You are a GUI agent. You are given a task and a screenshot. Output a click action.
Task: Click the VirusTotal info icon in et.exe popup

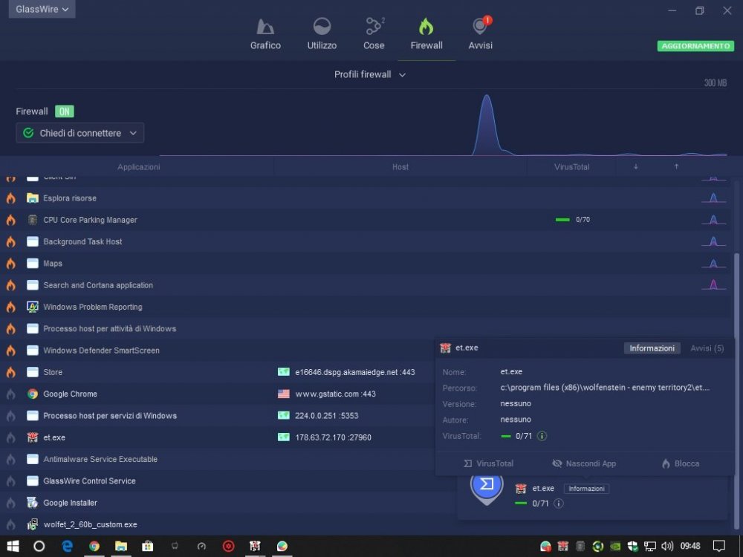[542, 436]
